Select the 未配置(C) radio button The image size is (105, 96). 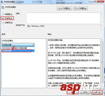click(7, 14)
